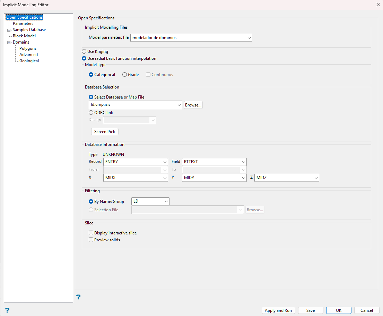This screenshot has width=383, height=316.
Task: Close the Implicit Modelling Editor window
Action: coord(377,4)
